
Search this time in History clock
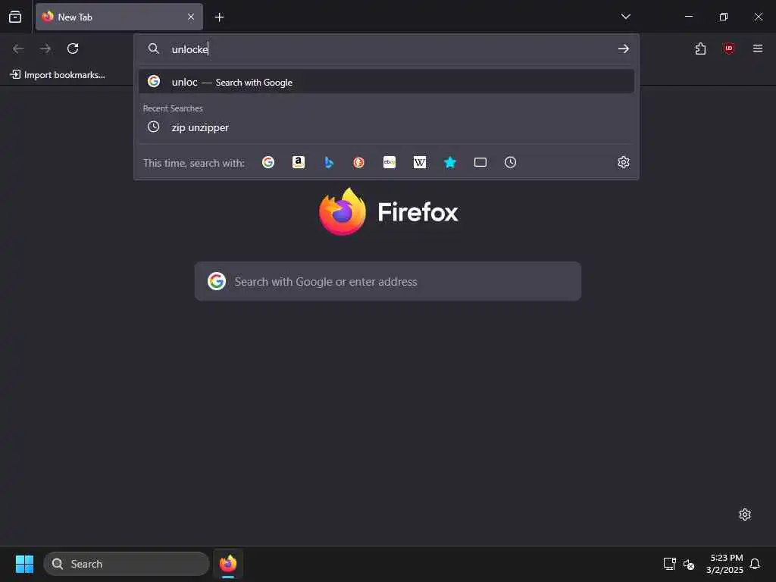510,162
